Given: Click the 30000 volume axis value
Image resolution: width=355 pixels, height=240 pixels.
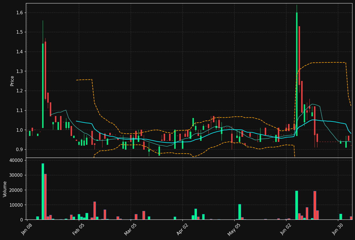Looking at the screenshot, I should [17, 175].
